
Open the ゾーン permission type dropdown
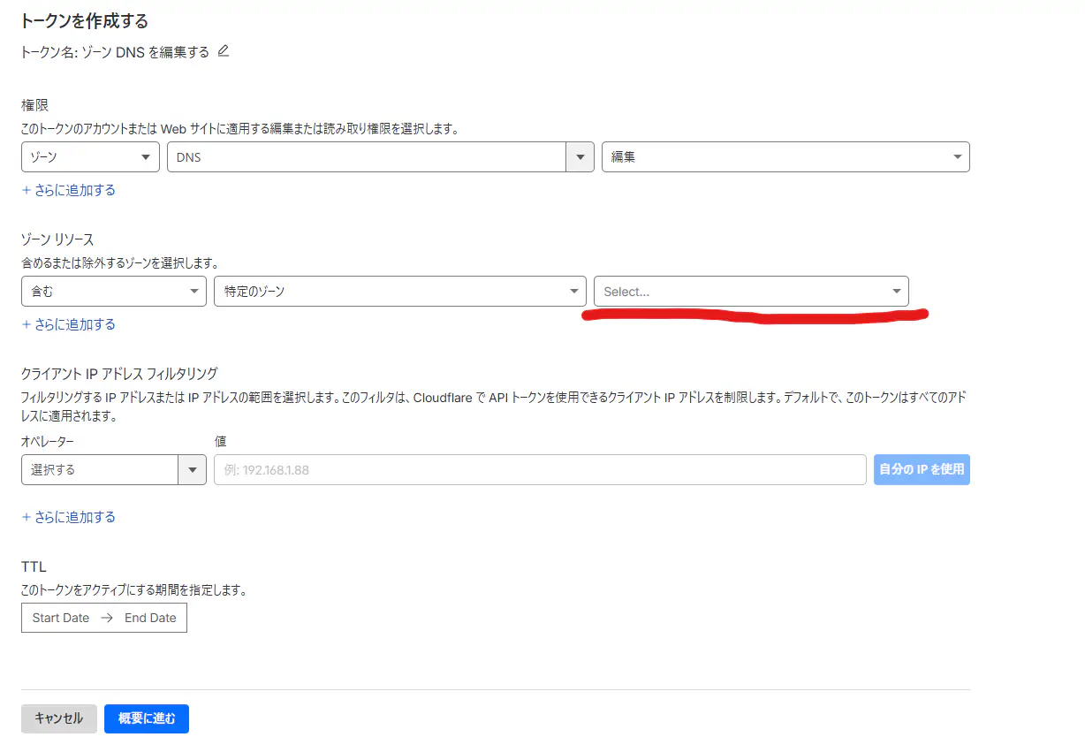coord(88,156)
